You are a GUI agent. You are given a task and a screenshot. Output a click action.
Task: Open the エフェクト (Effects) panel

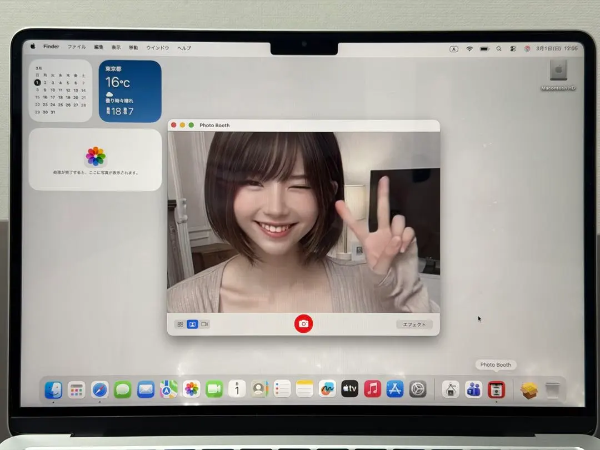[413, 324]
